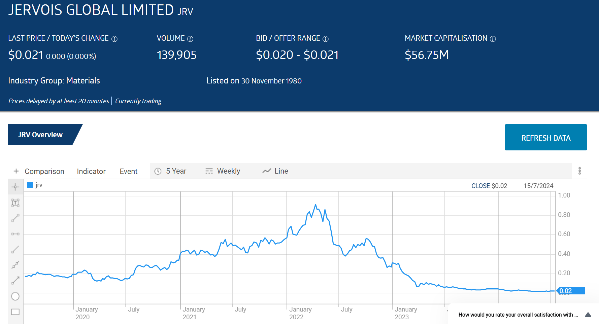Open the Indicator menu
This screenshot has height=324, width=599.
point(91,171)
